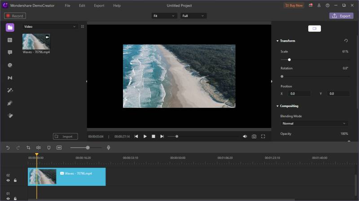Collapse the left panel with arrow handle
Screen dimensions: 359x201
(87, 81)
